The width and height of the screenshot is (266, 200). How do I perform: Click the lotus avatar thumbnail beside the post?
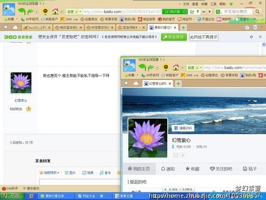click(x=21, y=83)
